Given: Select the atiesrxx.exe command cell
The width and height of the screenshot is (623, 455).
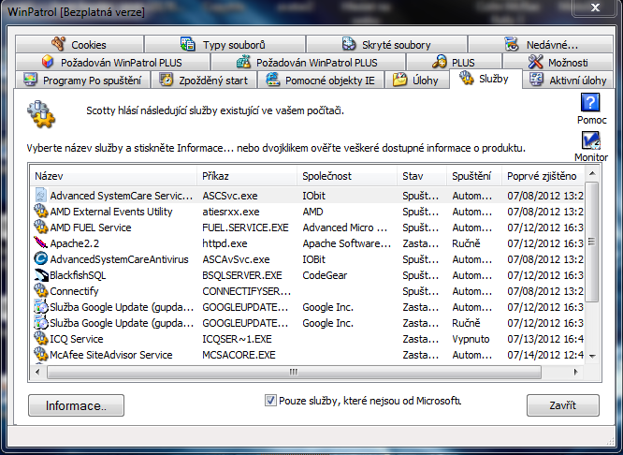Looking at the screenshot, I should [x=230, y=212].
